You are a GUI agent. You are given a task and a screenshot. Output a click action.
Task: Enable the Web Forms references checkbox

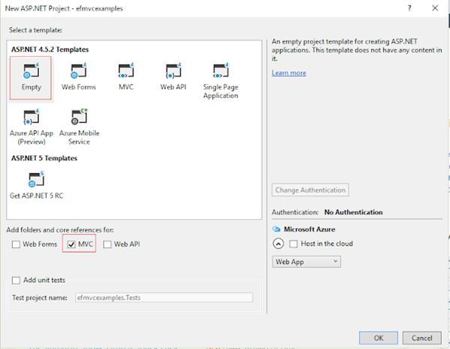point(16,244)
